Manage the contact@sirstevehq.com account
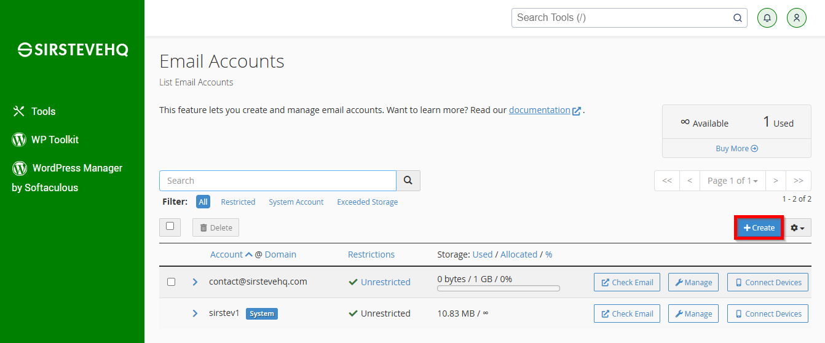825x343 pixels. [693, 282]
